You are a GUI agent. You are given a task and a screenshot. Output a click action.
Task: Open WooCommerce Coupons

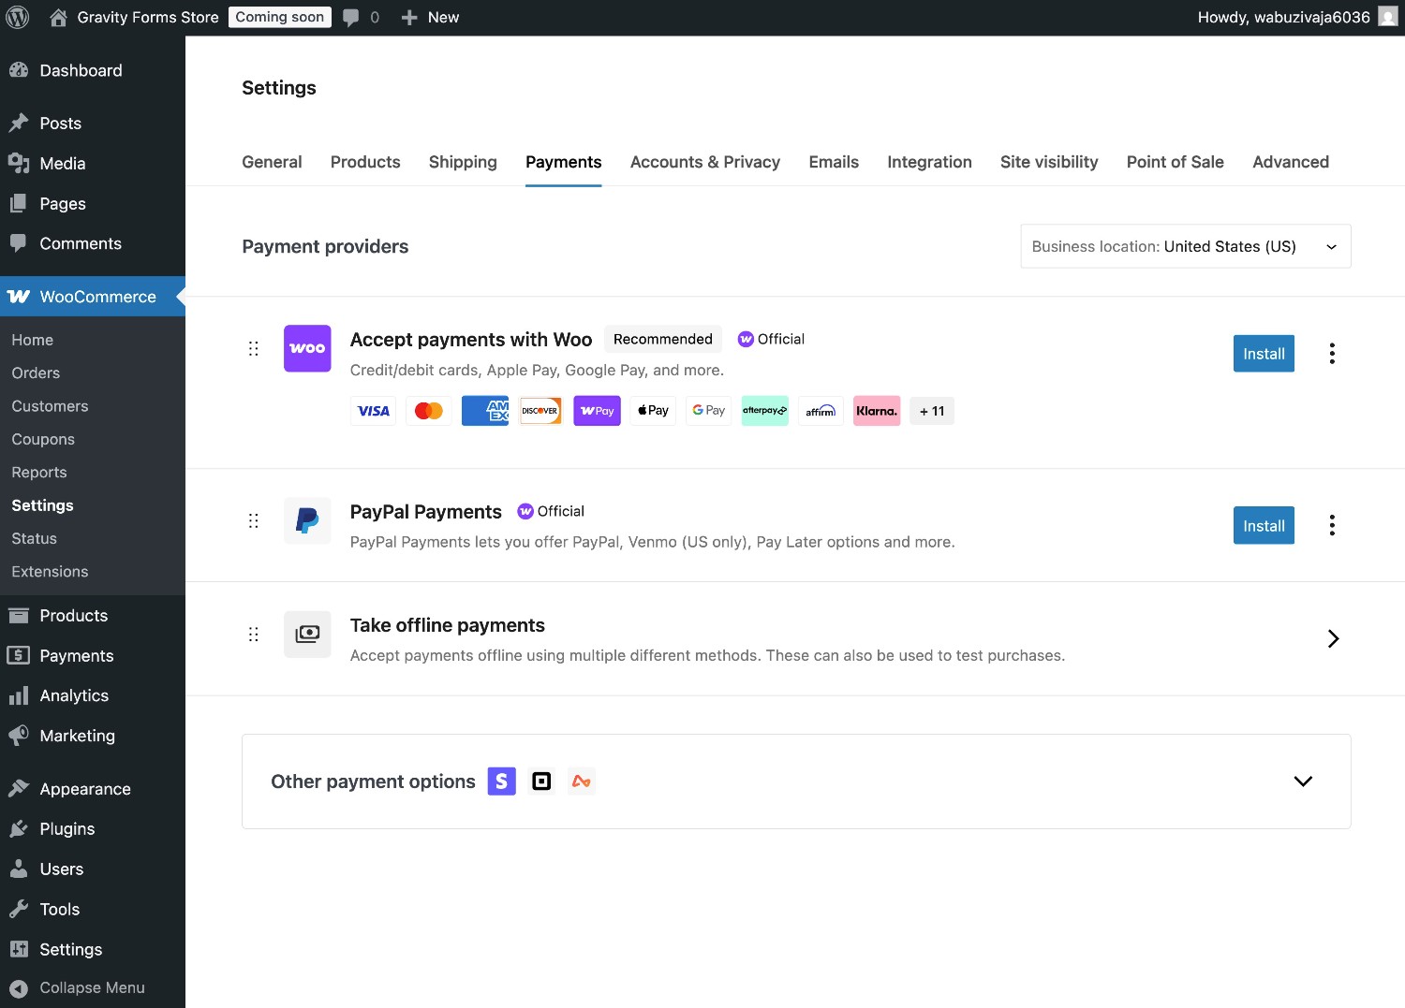coord(43,439)
